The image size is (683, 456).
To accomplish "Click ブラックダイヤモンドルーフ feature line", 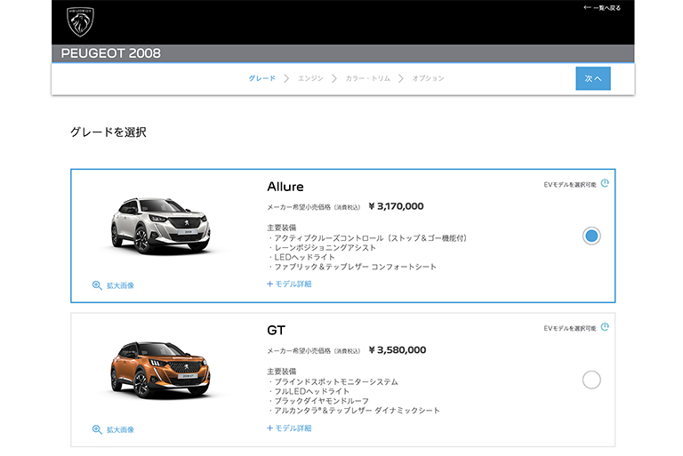I will tap(319, 401).
